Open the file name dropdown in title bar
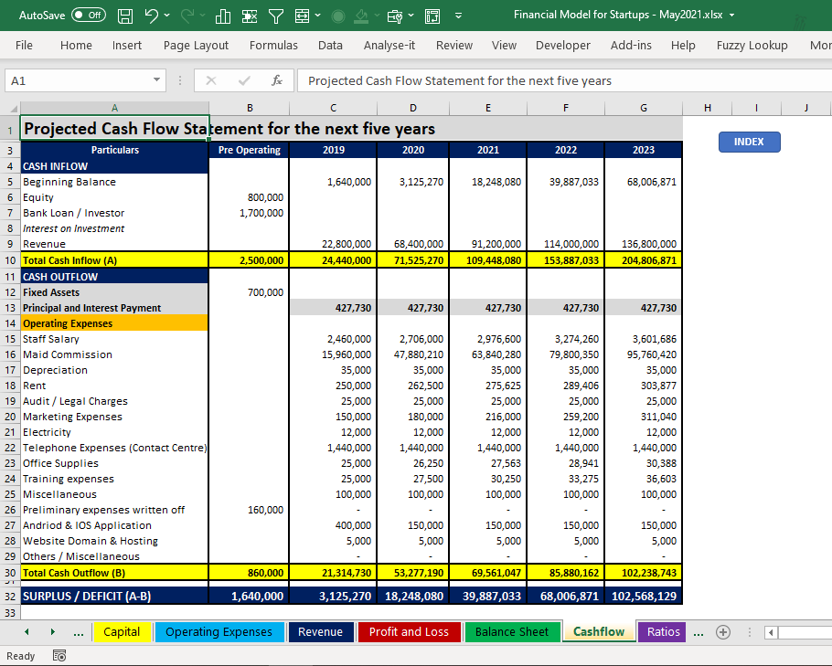Screen dimensions: 832x666 click(x=732, y=16)
